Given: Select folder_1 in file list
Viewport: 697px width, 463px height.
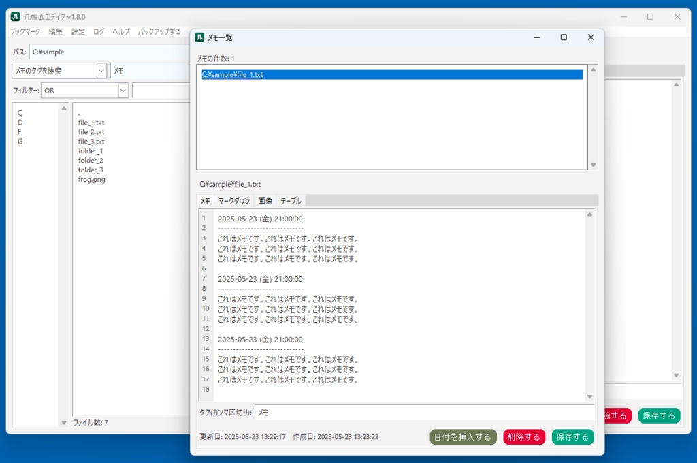Looking at the screenshot, I should click(x=91, y=150).
